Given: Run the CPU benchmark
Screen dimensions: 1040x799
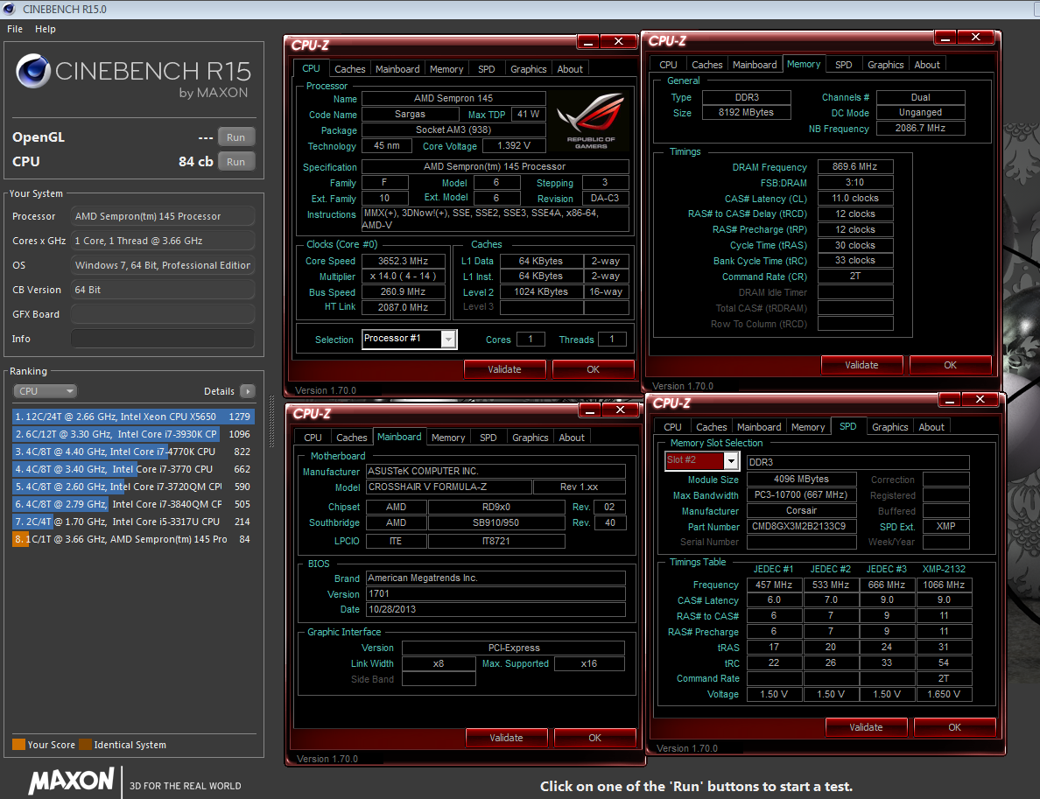Looking at the screenshot, I should (235, 162).
